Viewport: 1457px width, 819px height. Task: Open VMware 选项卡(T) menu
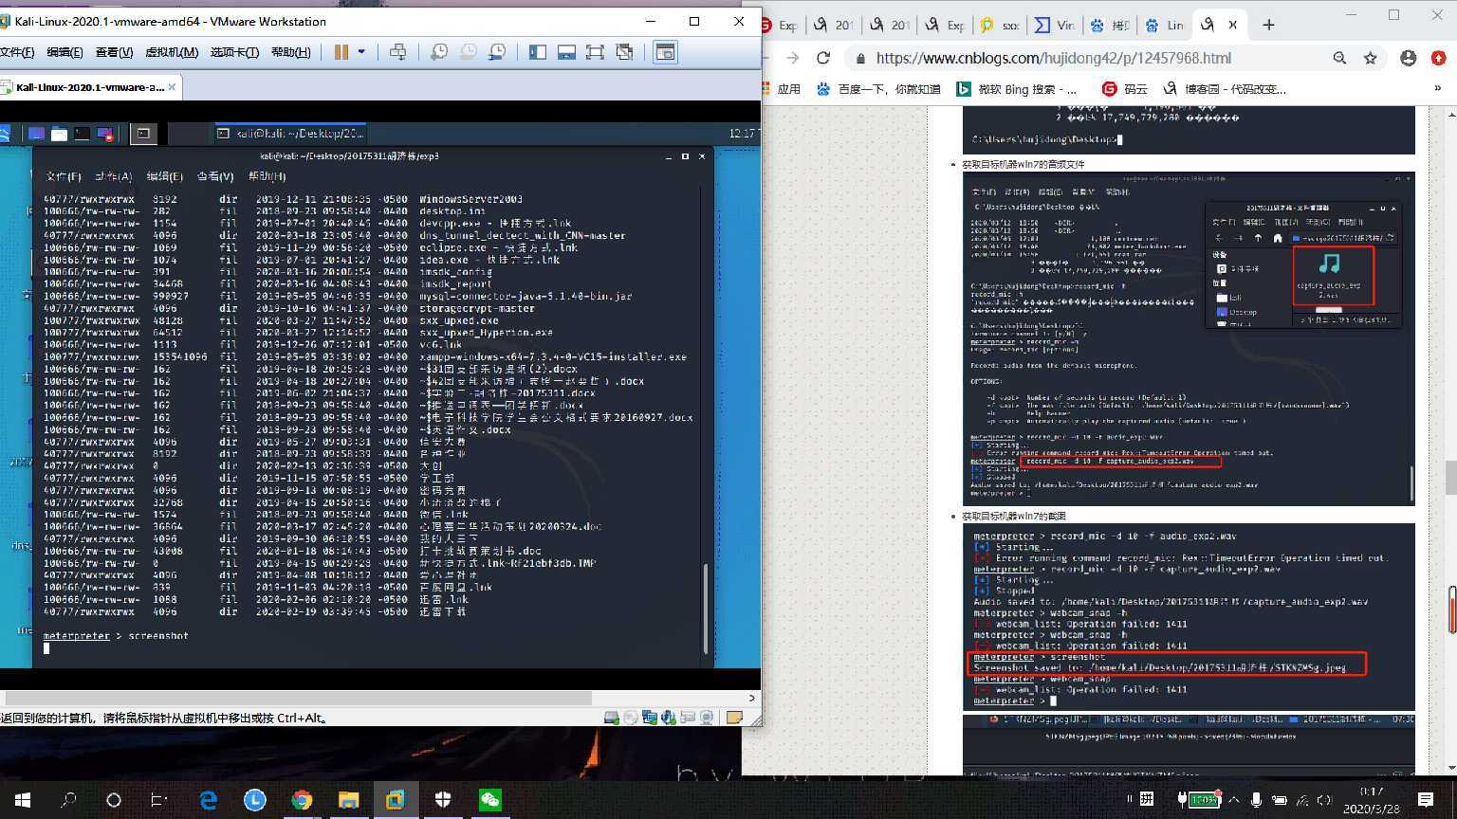[234, 52]
